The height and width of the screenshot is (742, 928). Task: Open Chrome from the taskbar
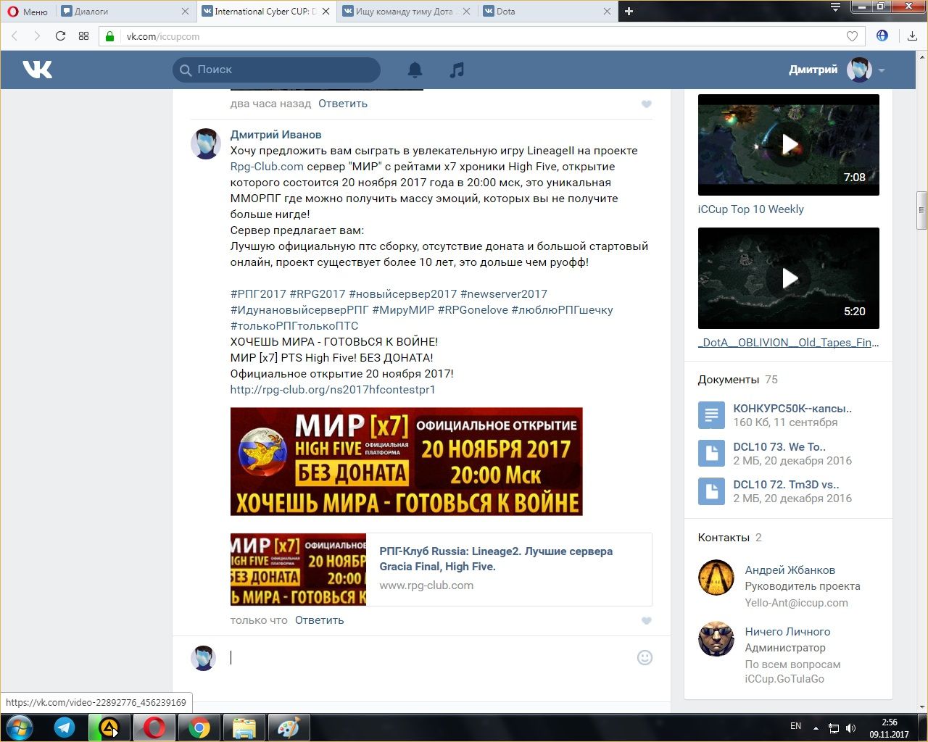199,728
